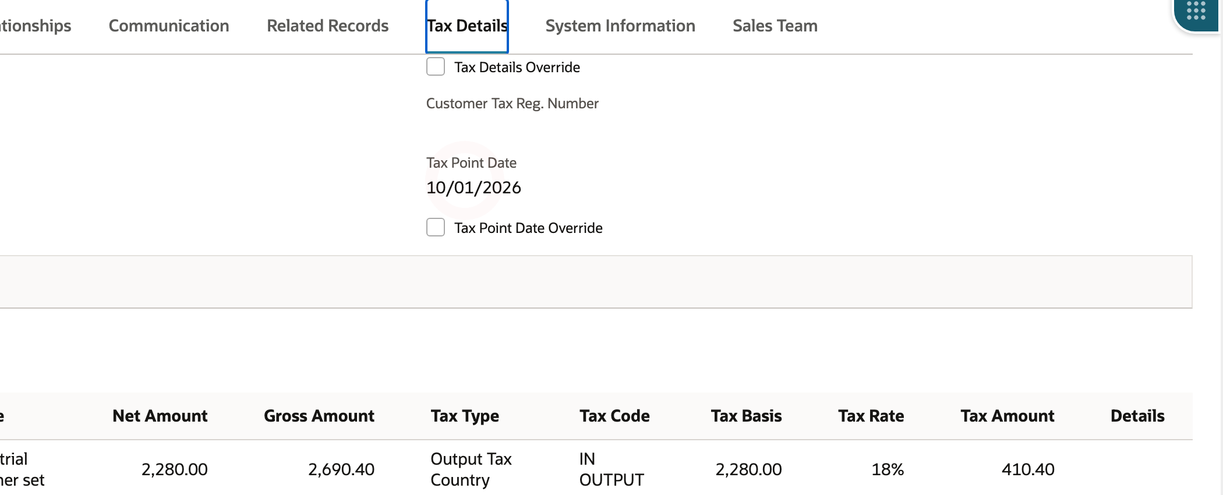Select the 2,690.40 gross amount cell
This screenshot has height=495, width=1223.
pos(341,469)
